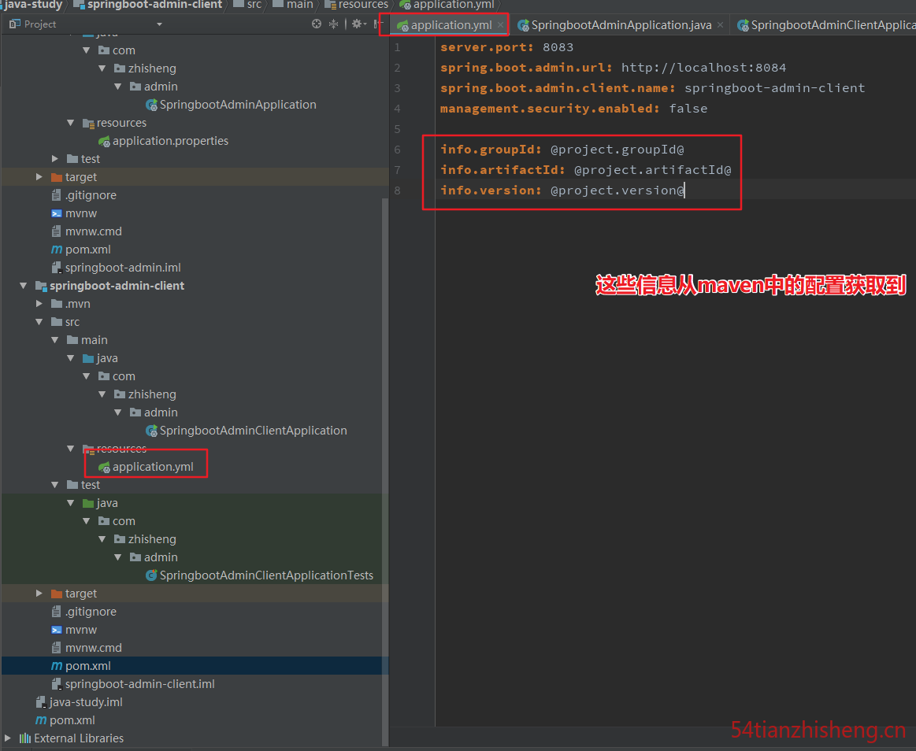Viewport: 916px width, 751px height.
Task: Collapse the test folder in springboot-admin-client
Action: [55, 485]
